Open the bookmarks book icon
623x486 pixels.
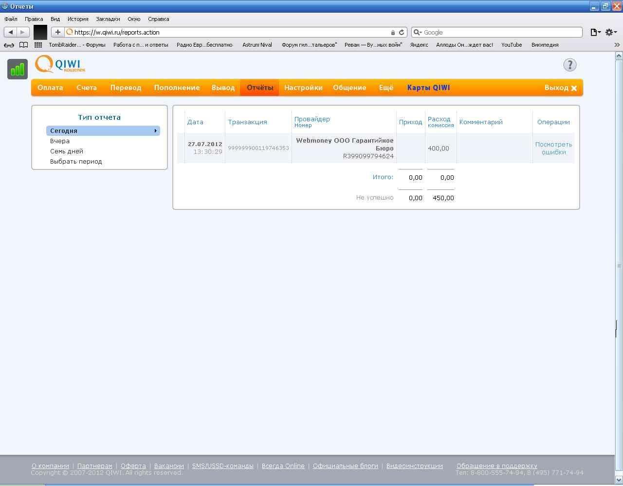23,45
